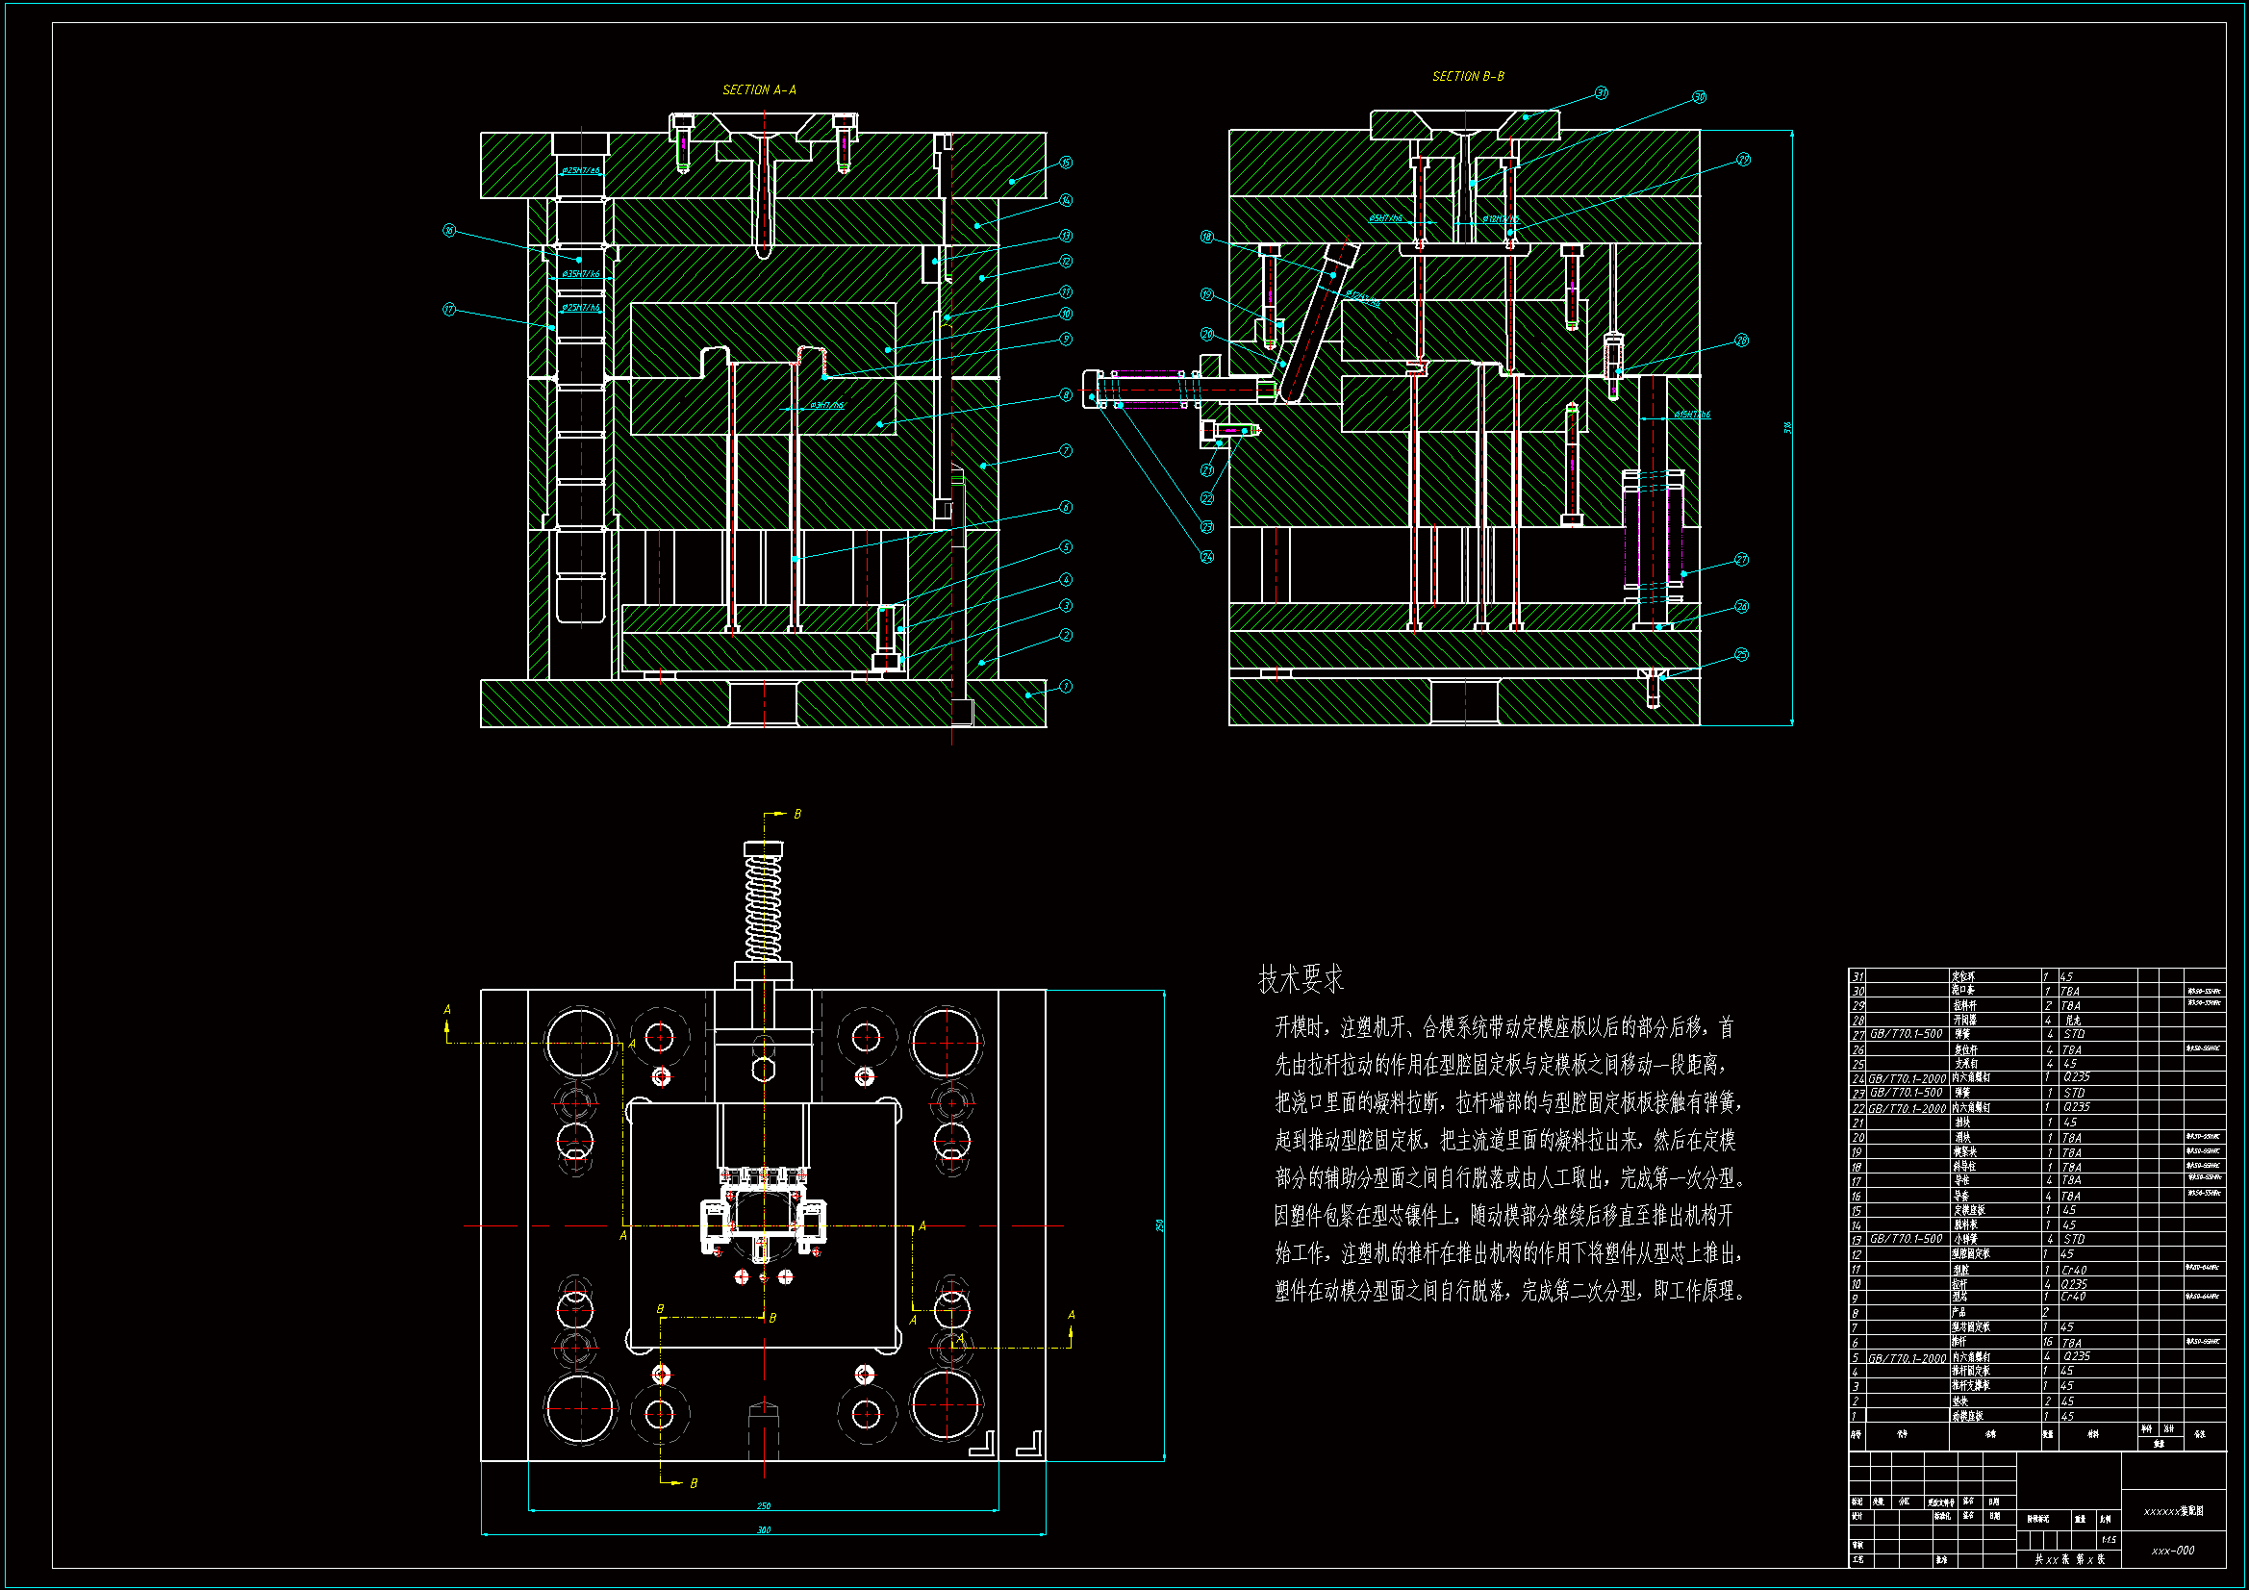Viewport: 2249px width, 1590px height.
Task: Click the 技术要求 heading text
Action: [1301, 978]
